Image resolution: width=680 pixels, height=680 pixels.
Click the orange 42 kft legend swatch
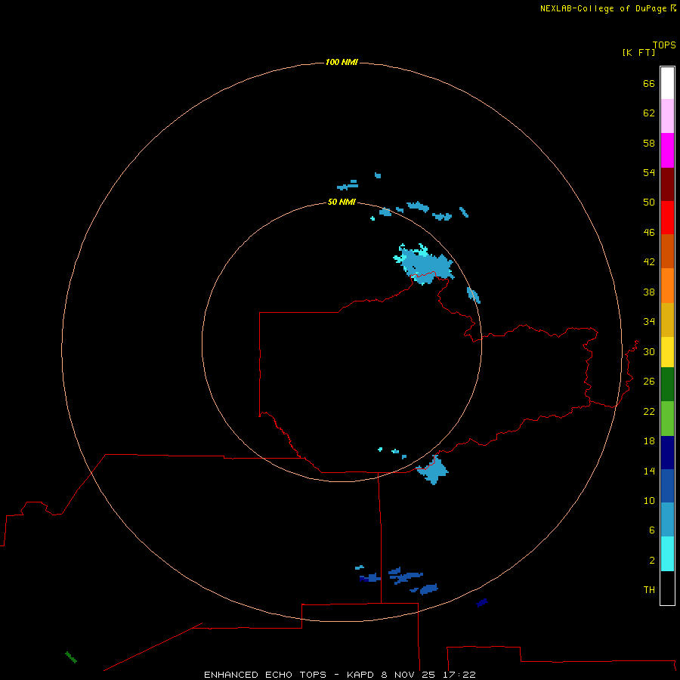tap(667, 286)
